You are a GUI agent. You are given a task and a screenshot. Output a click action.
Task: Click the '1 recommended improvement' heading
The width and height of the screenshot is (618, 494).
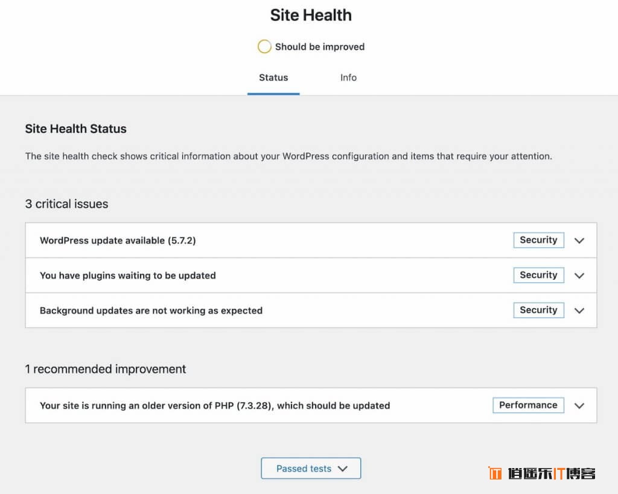coord(105,369)
